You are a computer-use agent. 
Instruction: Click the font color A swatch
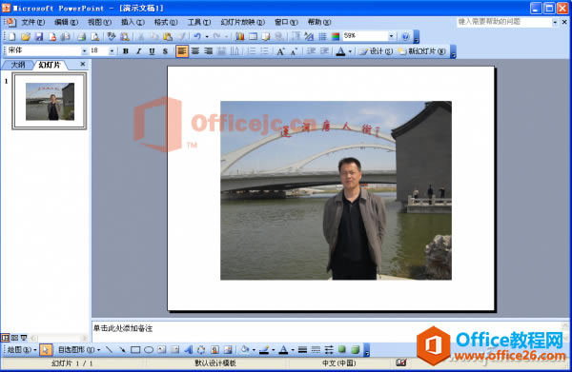[x=340, y=51]
